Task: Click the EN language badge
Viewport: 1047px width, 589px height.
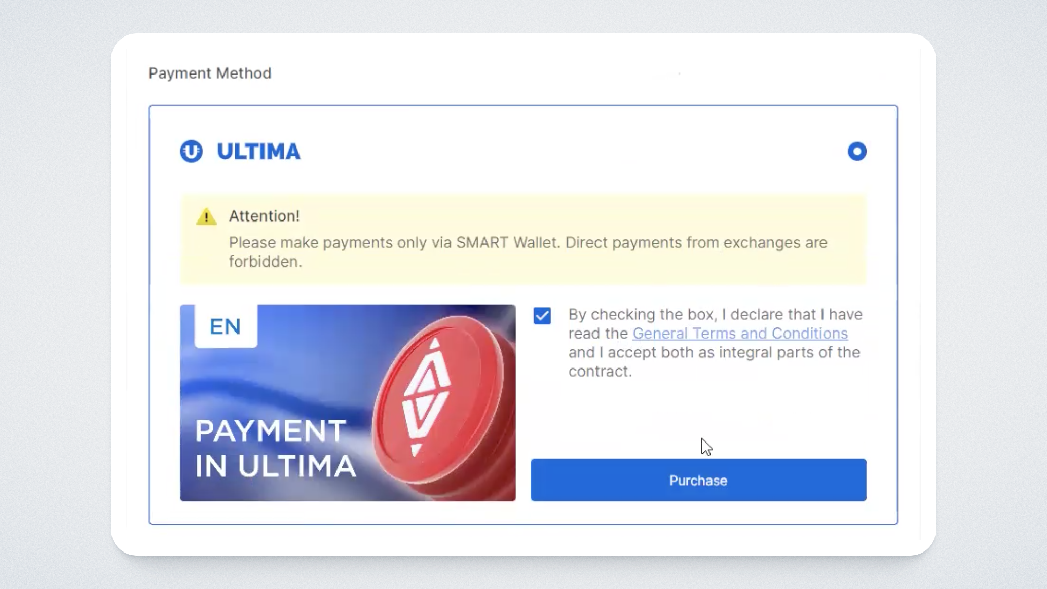Action: tap(226, 326)
